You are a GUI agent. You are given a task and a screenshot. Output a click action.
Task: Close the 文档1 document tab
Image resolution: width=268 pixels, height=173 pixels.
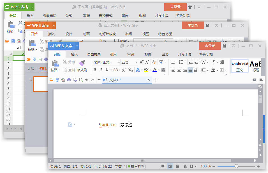tap(149, 80)
